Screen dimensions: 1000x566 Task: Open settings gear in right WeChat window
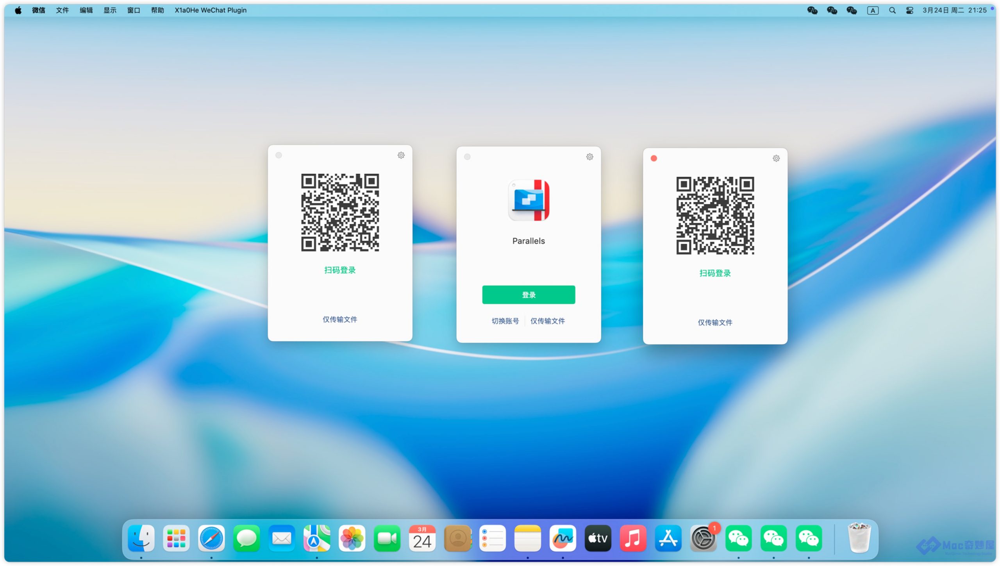776,159
